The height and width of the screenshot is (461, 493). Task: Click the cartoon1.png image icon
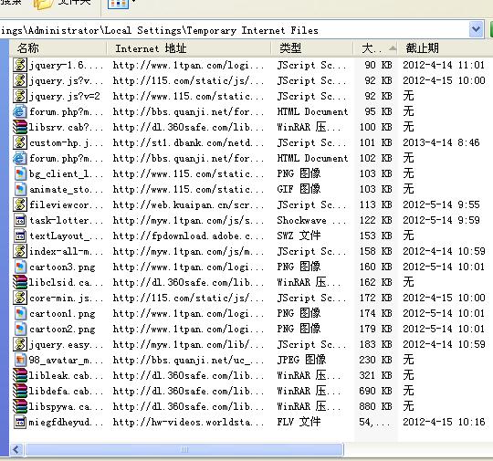(20, 313)
